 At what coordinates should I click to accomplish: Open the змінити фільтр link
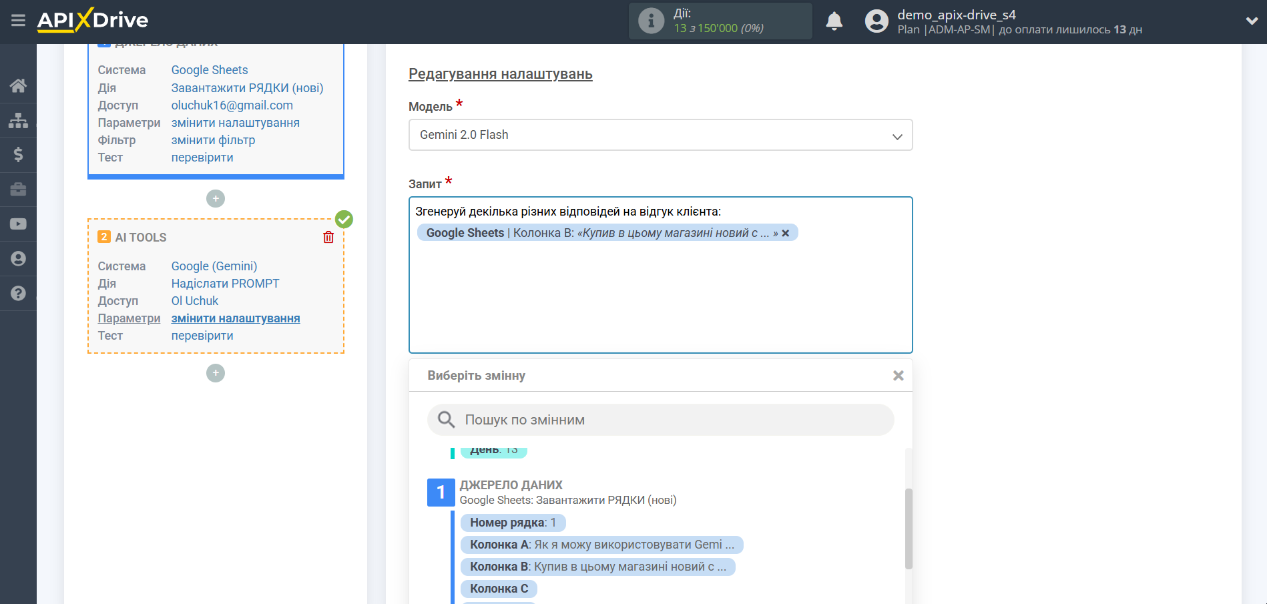(213, 140)
